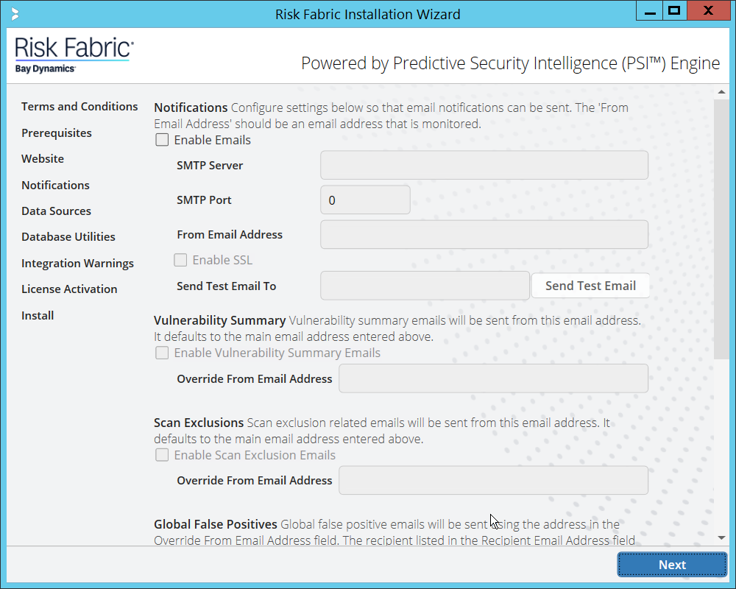Focus the SMTP Port field

365,200
